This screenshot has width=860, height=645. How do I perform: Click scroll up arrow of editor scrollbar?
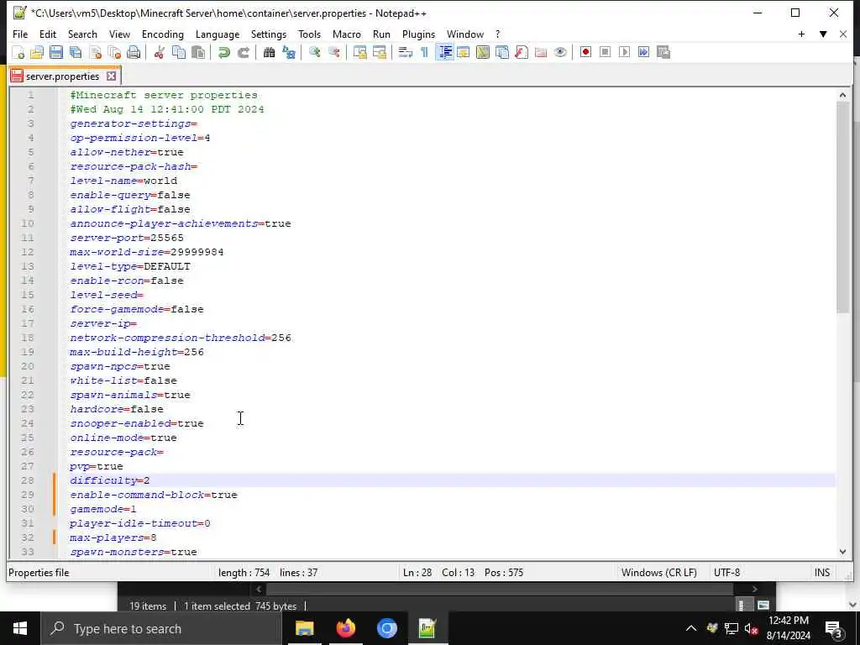pos(842,95)
